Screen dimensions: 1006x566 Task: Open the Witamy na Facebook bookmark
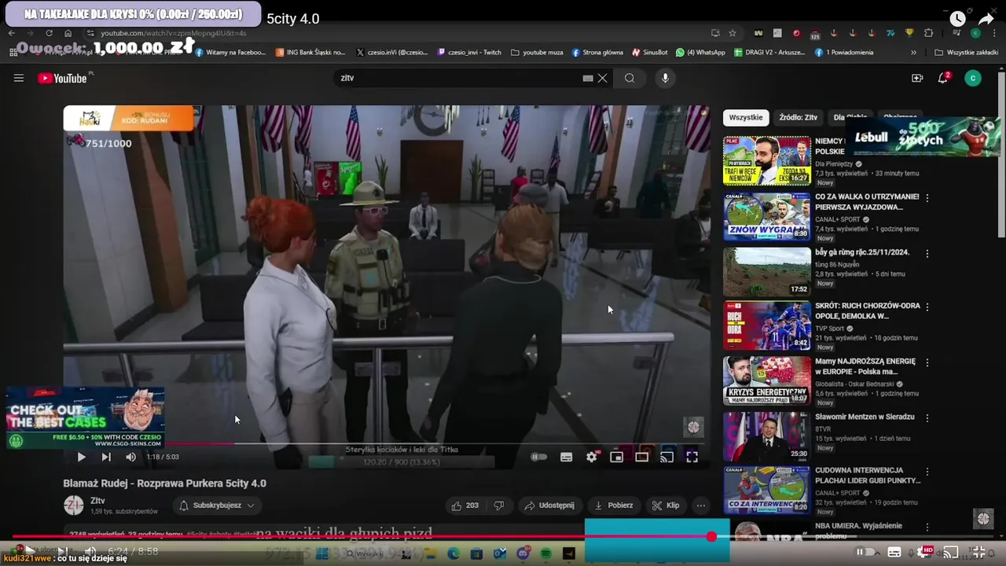tap(230, 53)
